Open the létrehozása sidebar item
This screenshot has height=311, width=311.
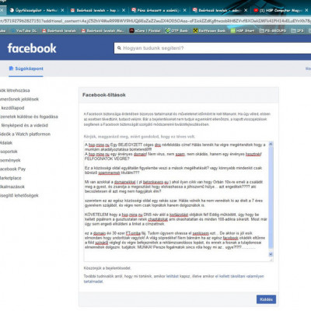15,90
